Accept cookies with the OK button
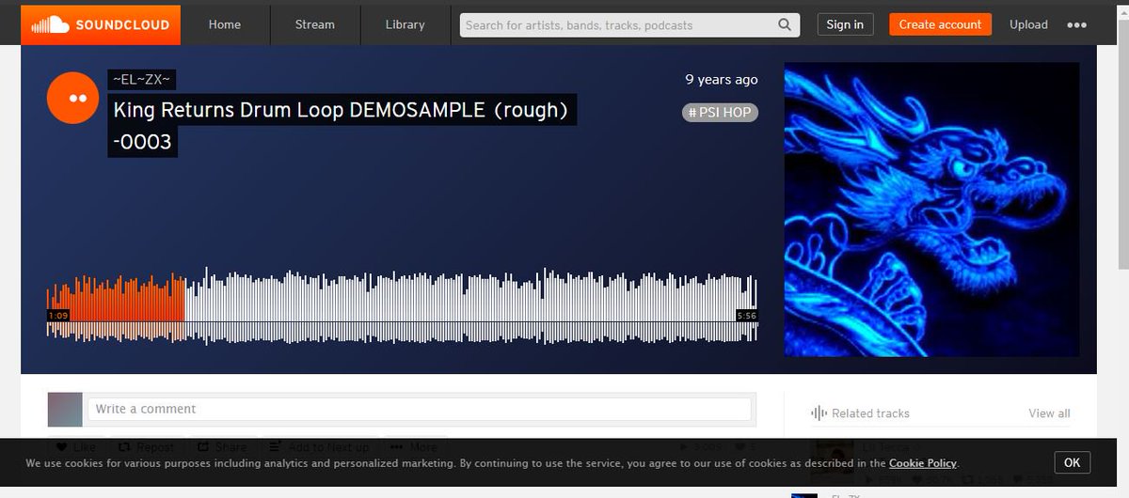The height and width of the screenshot is (498, 1129). 1072,462
